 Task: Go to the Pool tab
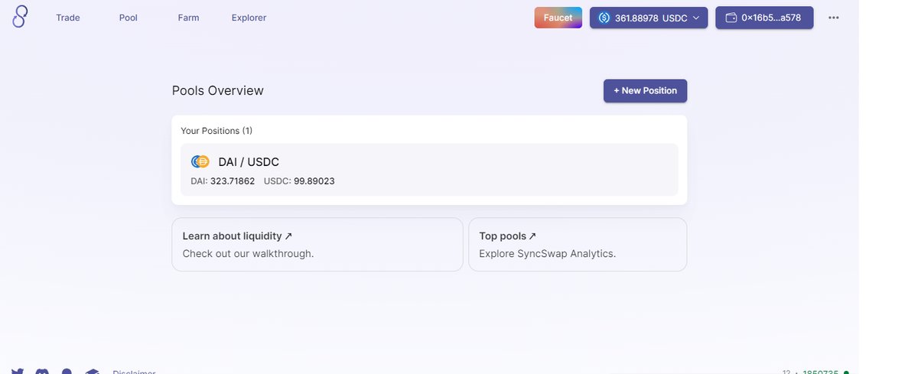tap(129, 18)
